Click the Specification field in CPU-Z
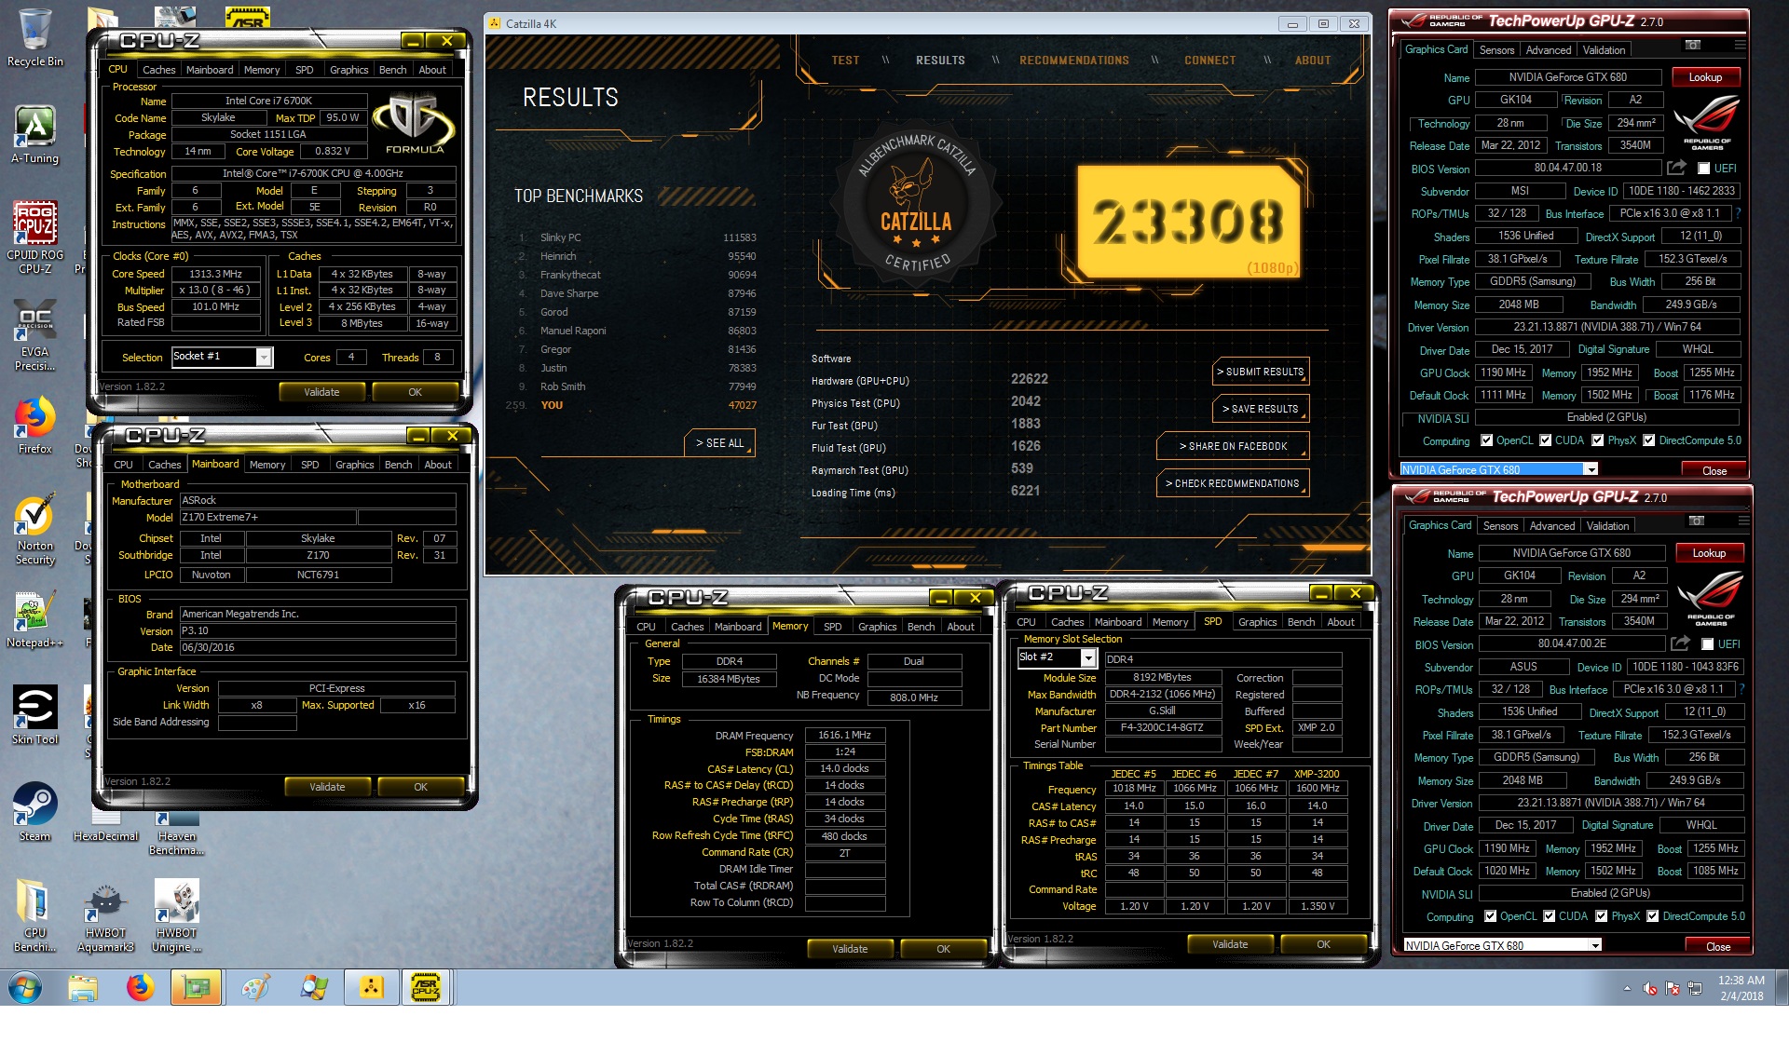Screen dimensions: 1789x1056 313,174
